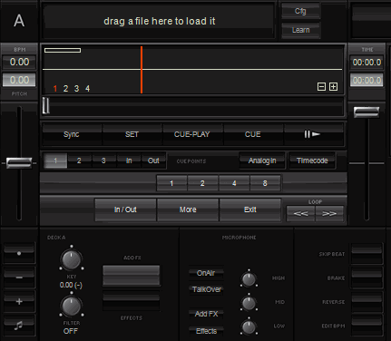Click the right side volume fader handle
The image size is (391, 341).
click(367, 112)
